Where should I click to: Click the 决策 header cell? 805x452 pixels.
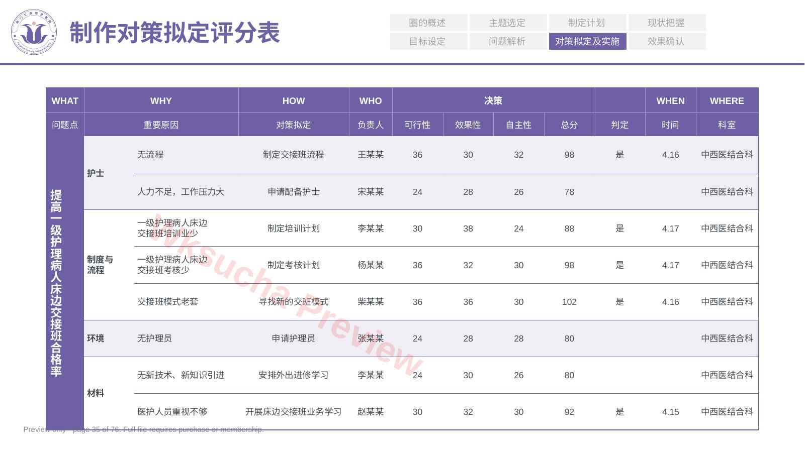493,100
